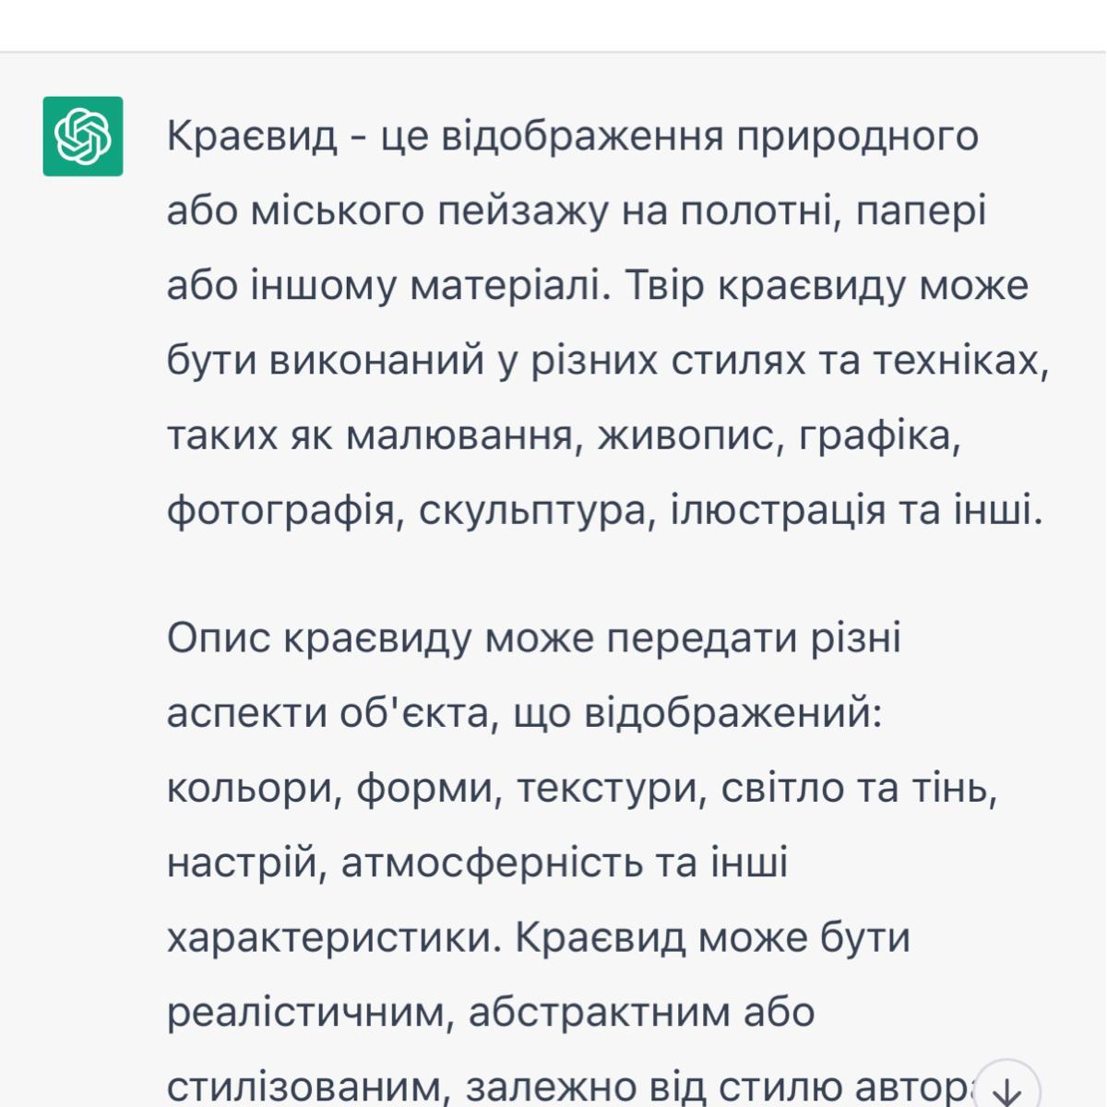
Task: Click the word "характеристики"
Action: [333, 938]
